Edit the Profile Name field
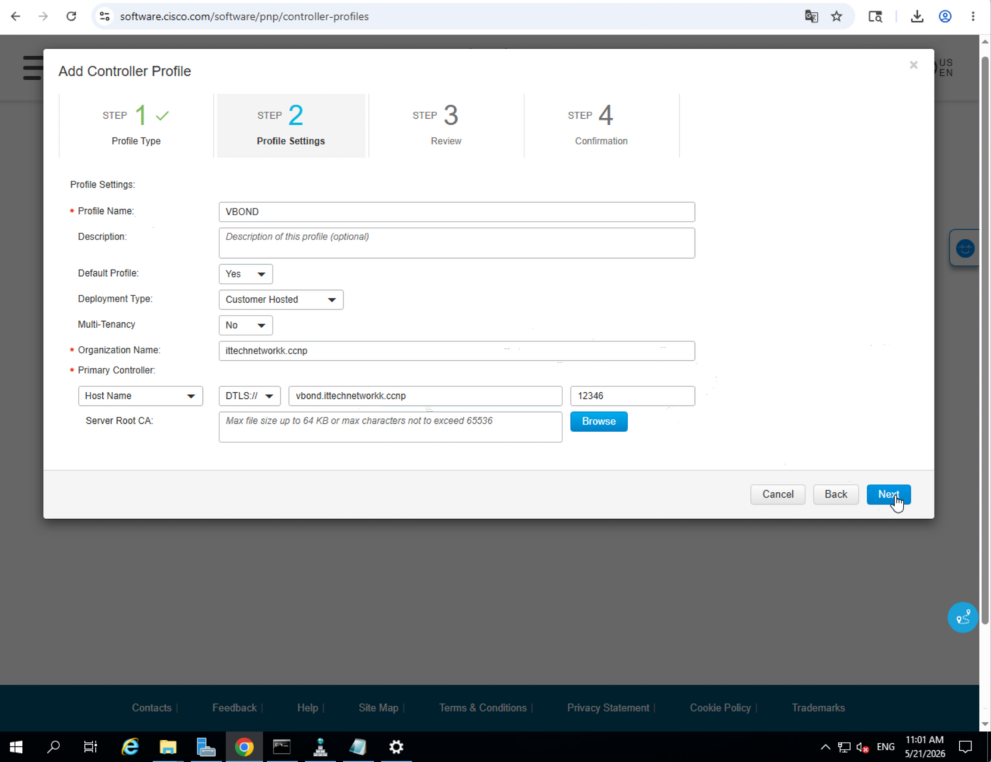The width and height of the screenshot is (991, 762). tap(457, 212)
